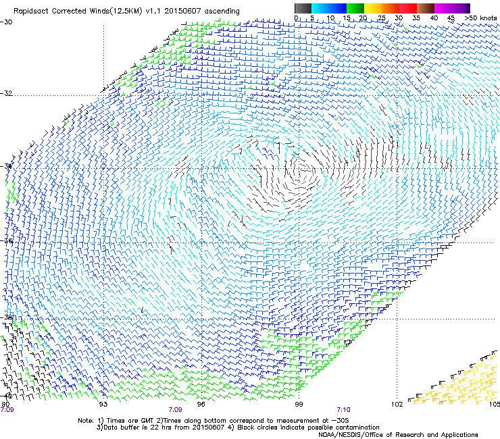The width and height of the screenshot is (500, 439).
Task: Click the '-30' latitude label
Action: tap(6, 22)
